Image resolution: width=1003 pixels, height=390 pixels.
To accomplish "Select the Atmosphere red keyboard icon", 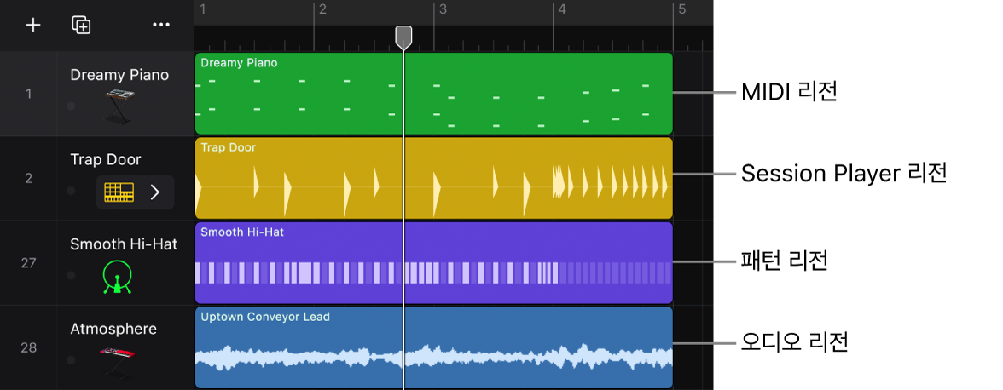I will [x=119, y=360].
